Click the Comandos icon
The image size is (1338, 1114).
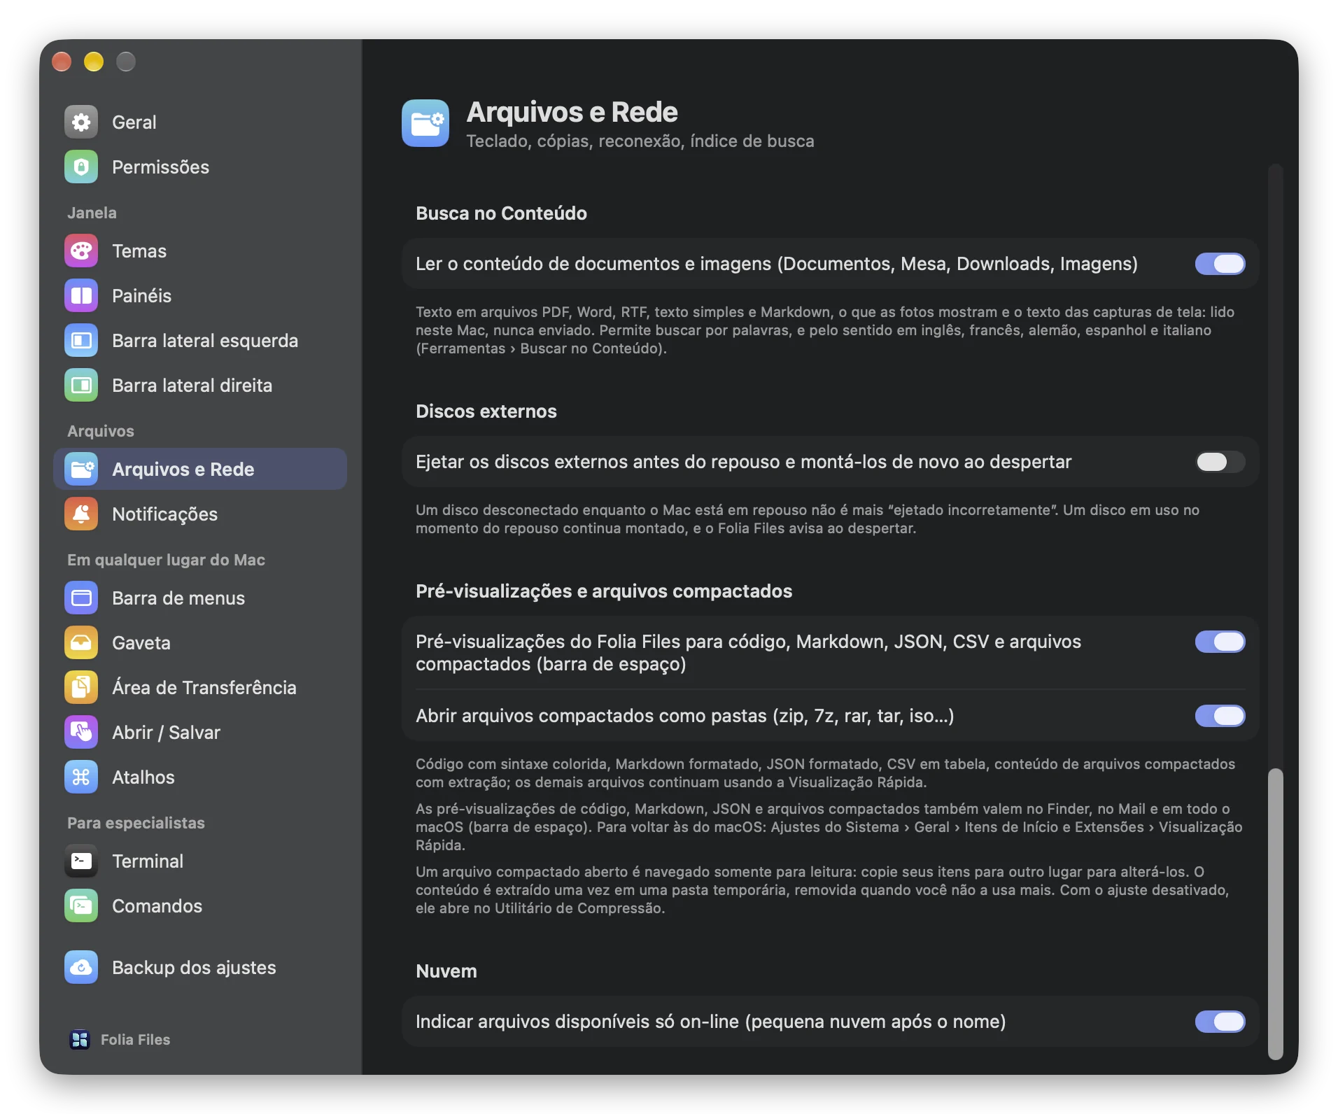(x=81, y=906)
